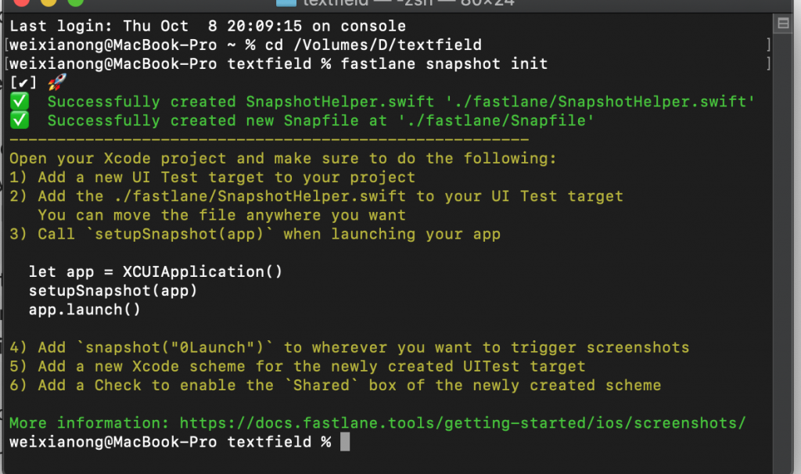Viewport: 801px width, 474px height.
Task: Click the 'app.launch()' code line
Action: [x=84, y=310]
